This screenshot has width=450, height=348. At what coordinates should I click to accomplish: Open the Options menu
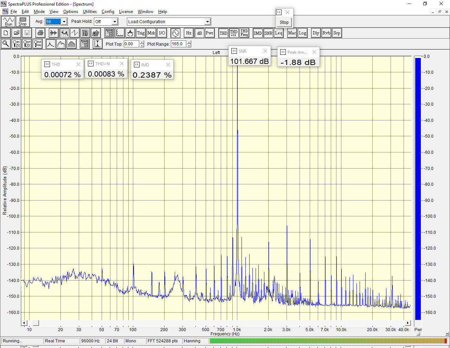coord(71,12)
